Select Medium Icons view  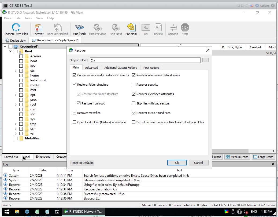pyautogui.click(x=237, y=157)
